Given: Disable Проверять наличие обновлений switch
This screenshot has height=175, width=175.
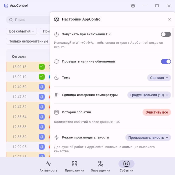Looking at the screenshot, I should (x=166, y=61).
